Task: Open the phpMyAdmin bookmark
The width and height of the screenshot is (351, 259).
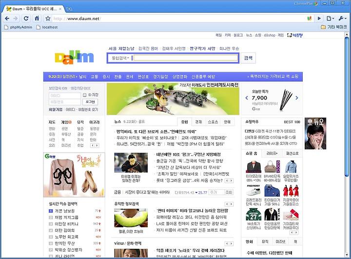Action: point(19,27)
